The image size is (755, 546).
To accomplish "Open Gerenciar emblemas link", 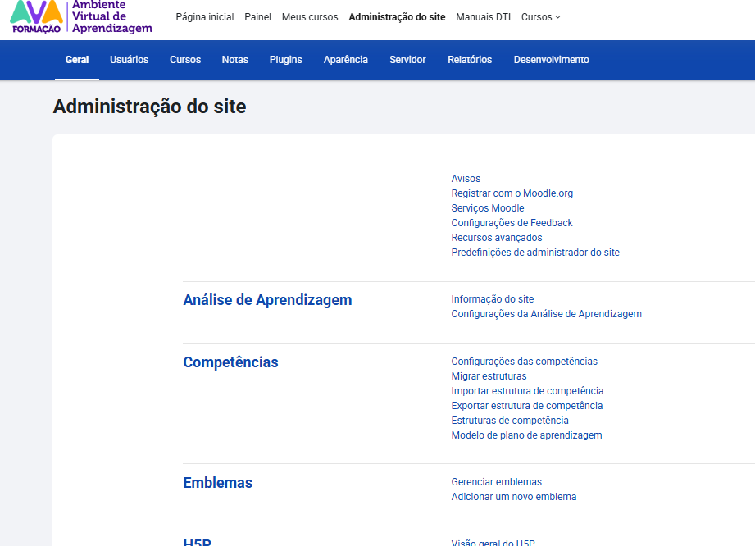I will [x=497, y=482].
